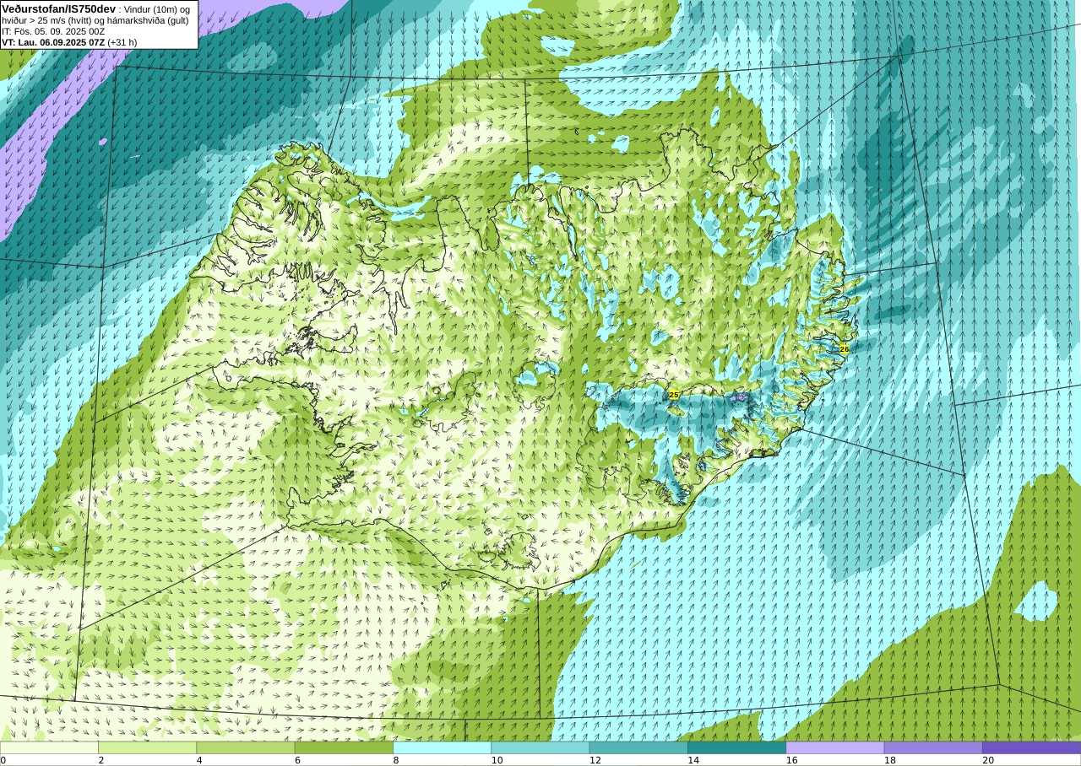
Task: Click the olive green 6–8 m/s legend swatch
Action: tap(344, 747)
